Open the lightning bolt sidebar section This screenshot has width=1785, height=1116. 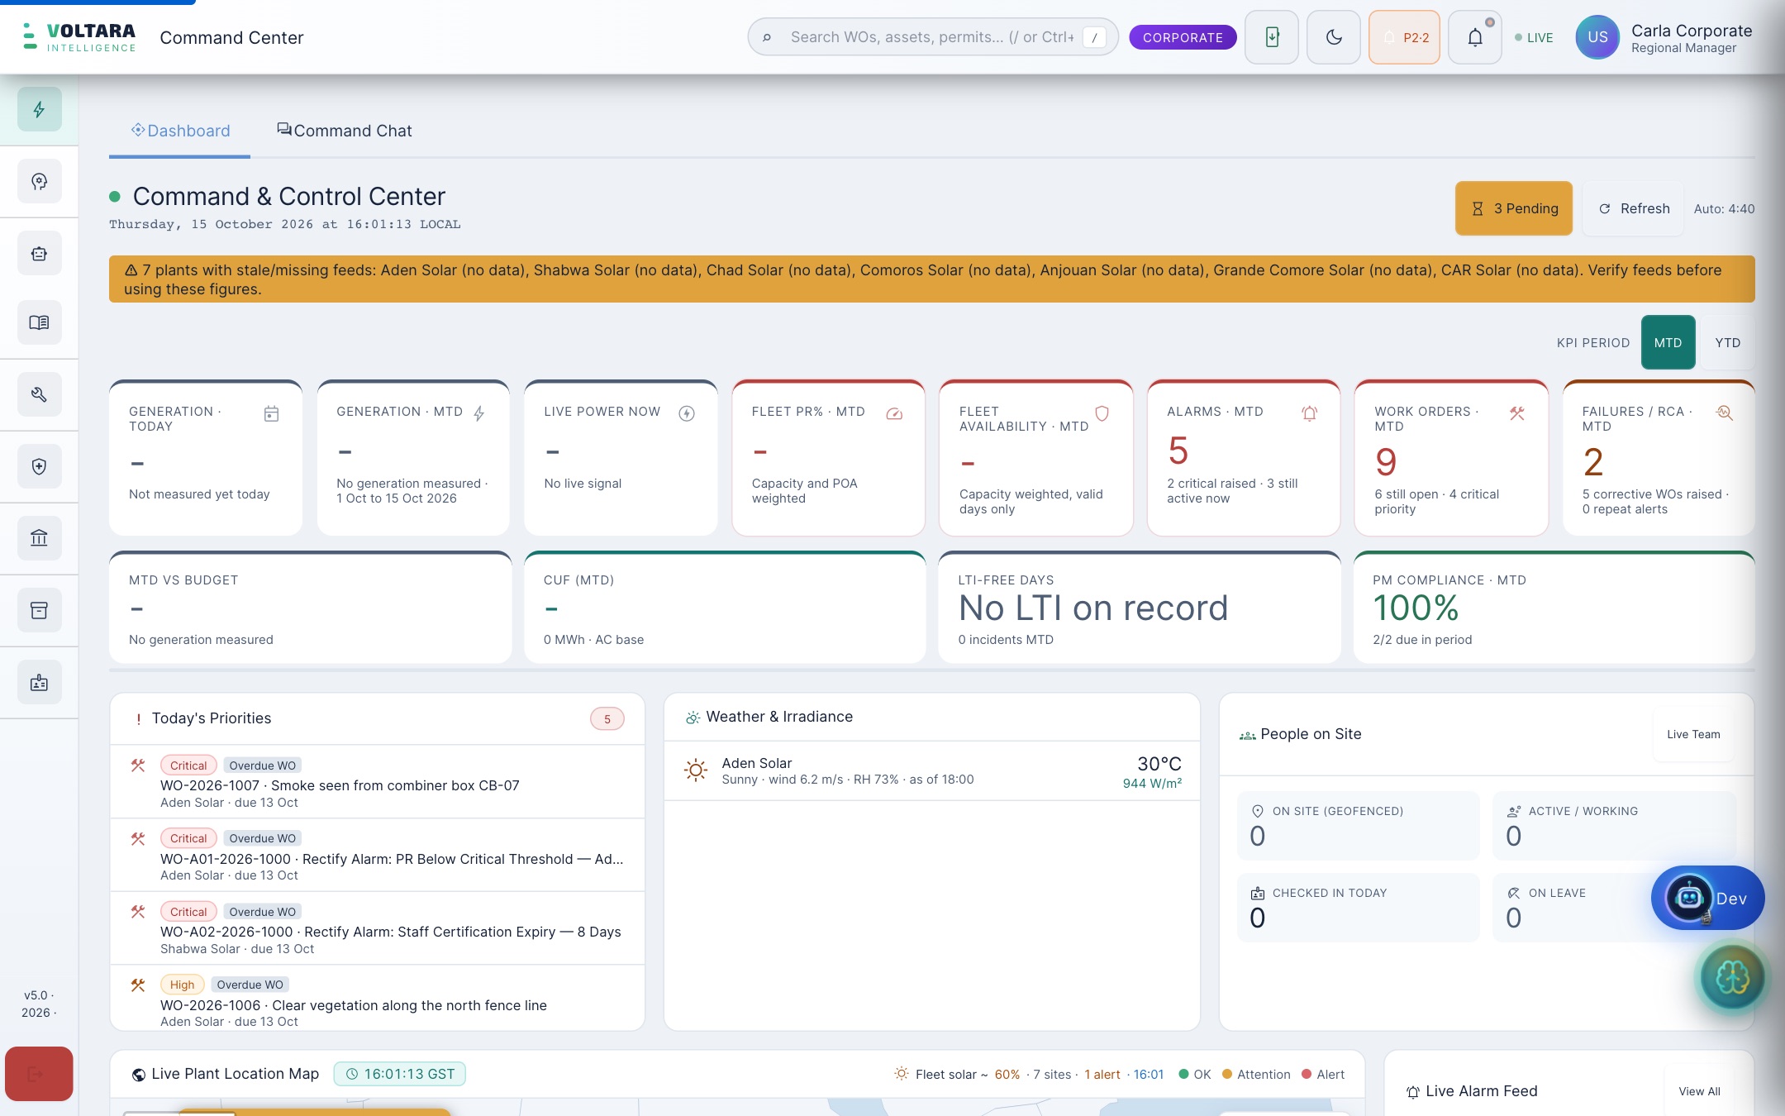click(x=39, y=109)
